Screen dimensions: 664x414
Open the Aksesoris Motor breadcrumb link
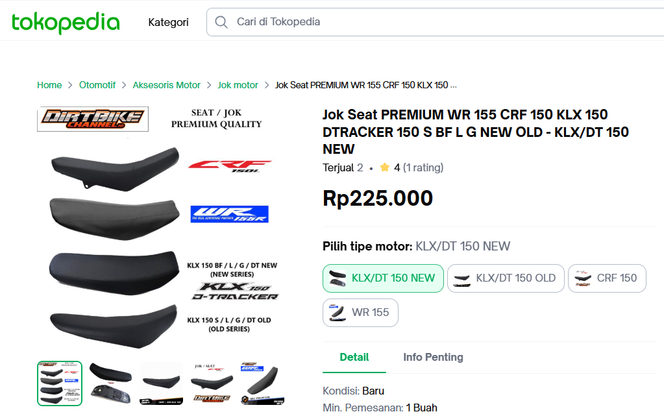tap(167, 85)
